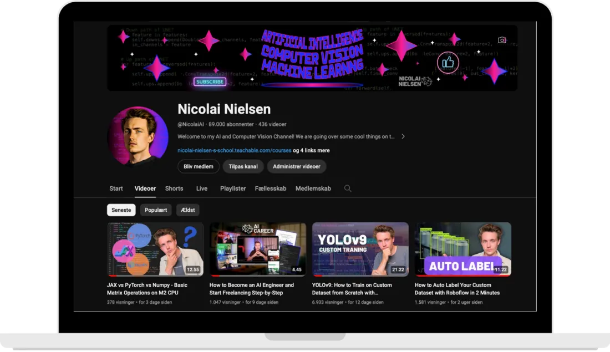Click the '378 visninger' metadata text
610x352 pixels.
[120, 302]
